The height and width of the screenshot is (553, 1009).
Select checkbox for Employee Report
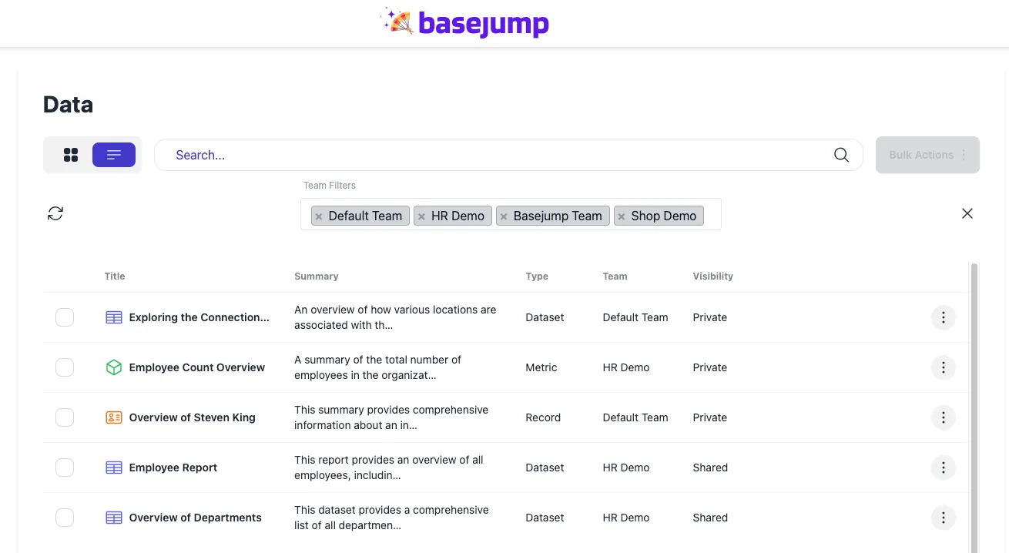[65, 468]
